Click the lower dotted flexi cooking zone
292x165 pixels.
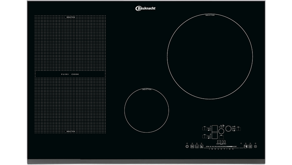[70, 105]
